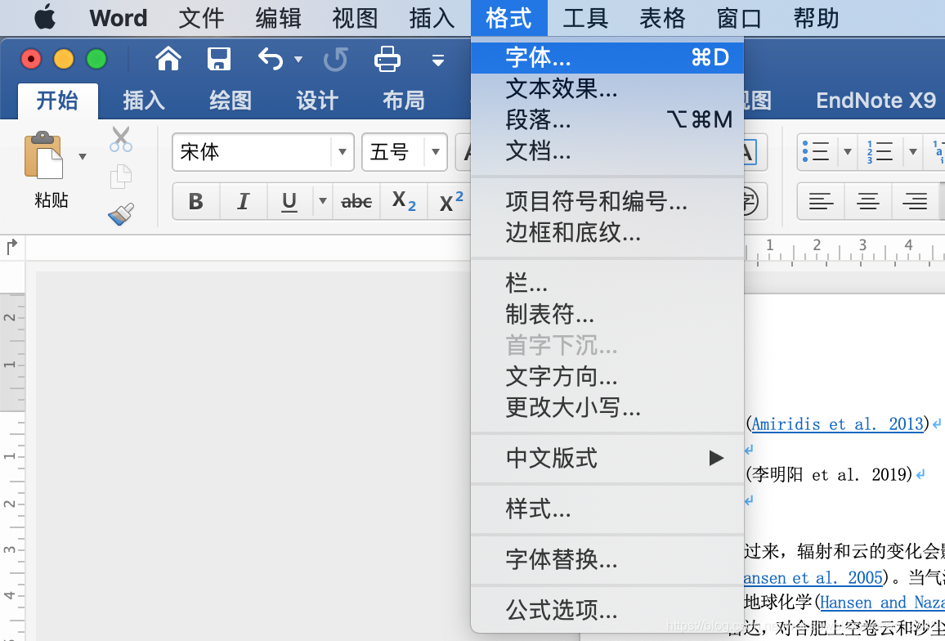This screenshot has width=945, height=641.
Task: Click the redo/repeat icon
Action: [336, 59]
